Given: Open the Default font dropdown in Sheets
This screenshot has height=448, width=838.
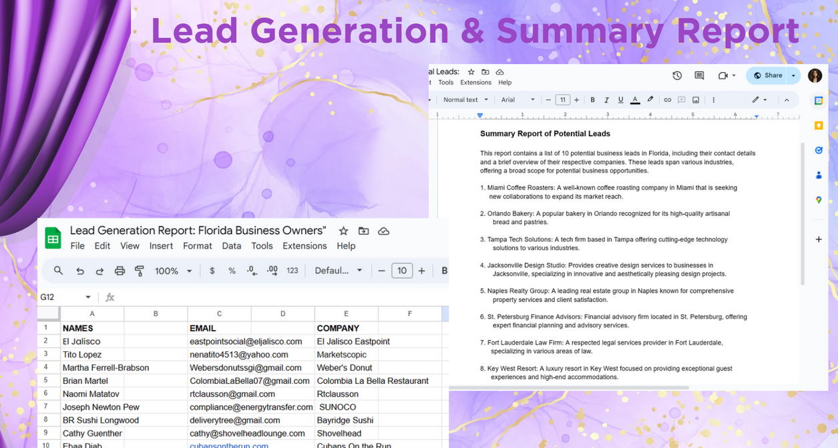Looking at the screenshot, I should click(x=339, y=271).
